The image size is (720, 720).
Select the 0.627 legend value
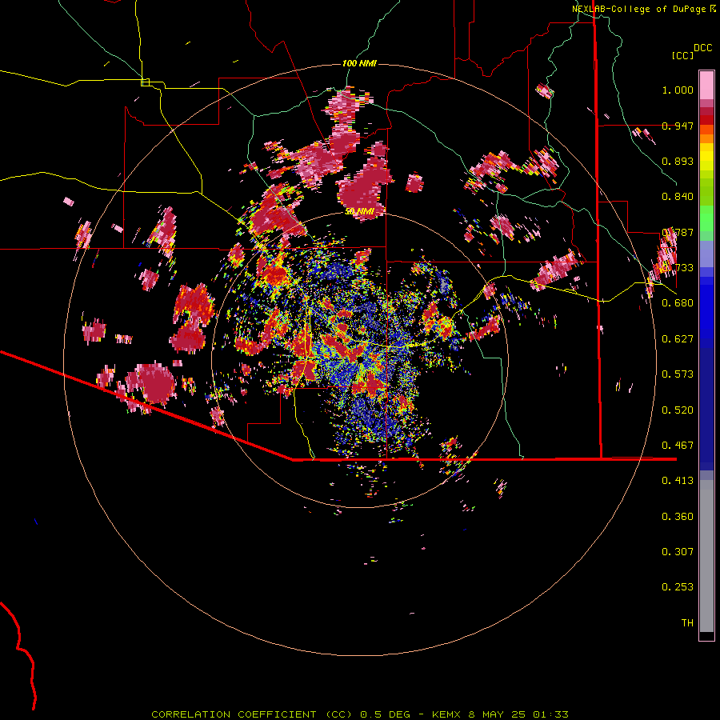(678, 339)
